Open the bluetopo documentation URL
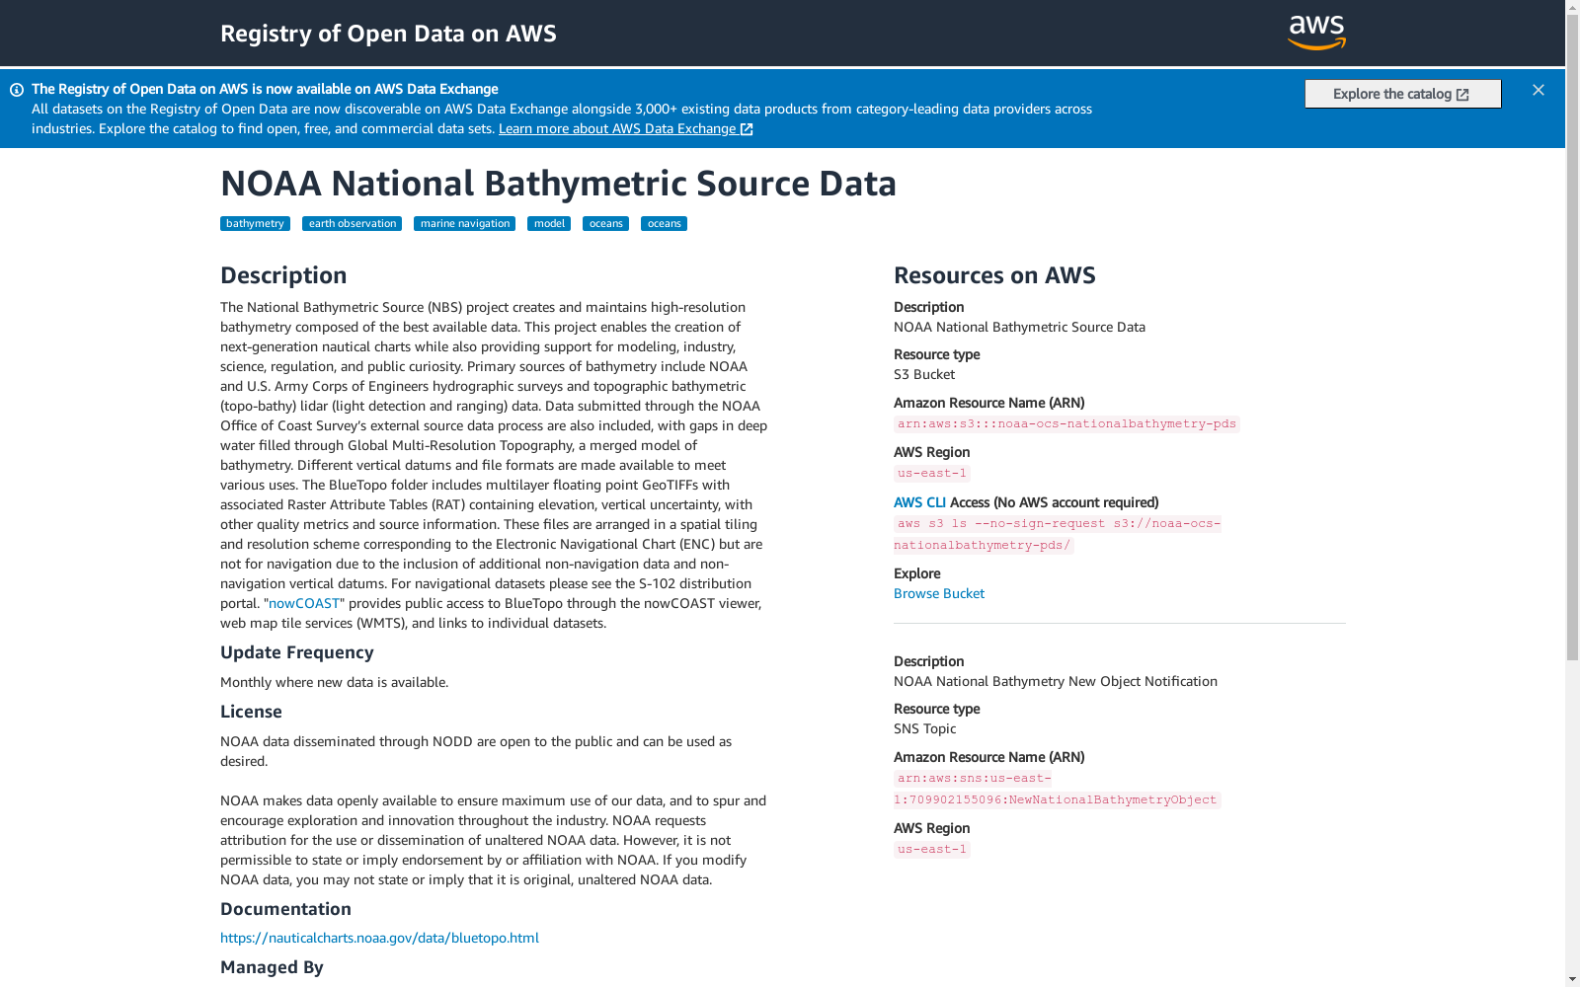1580x987 pixels. click(x=379, y=938)
